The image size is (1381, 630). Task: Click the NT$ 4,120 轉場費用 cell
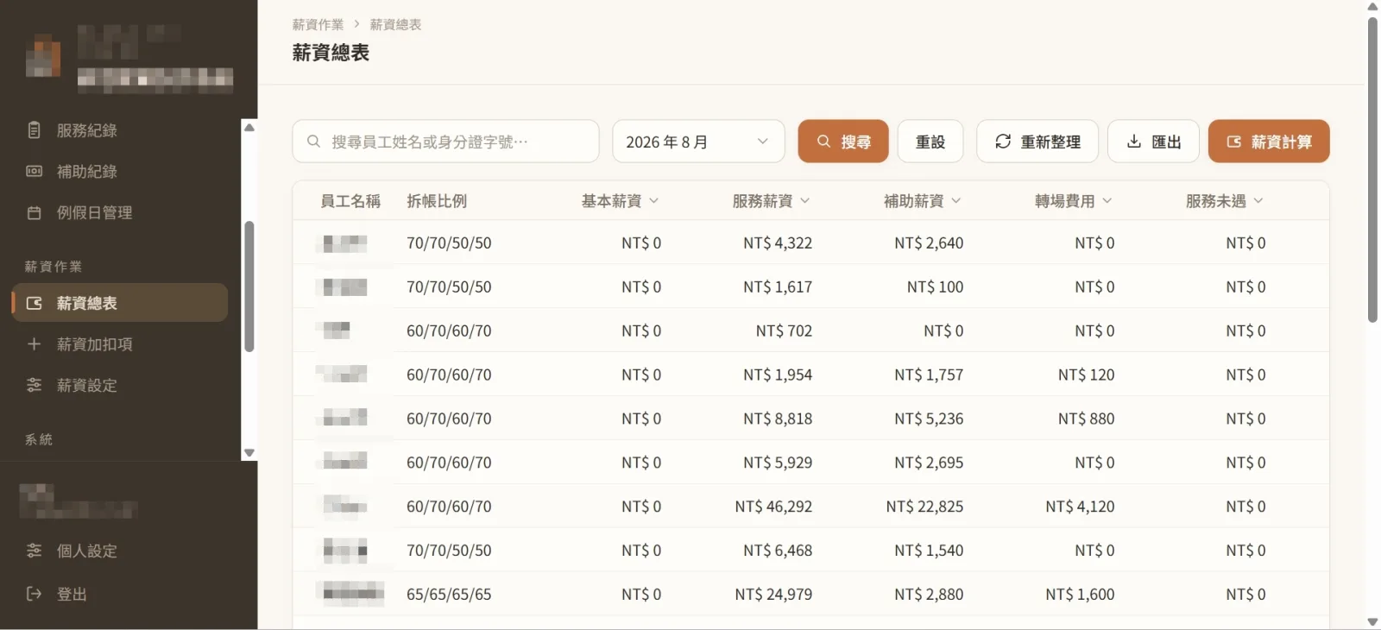[x=1080, y=507]
